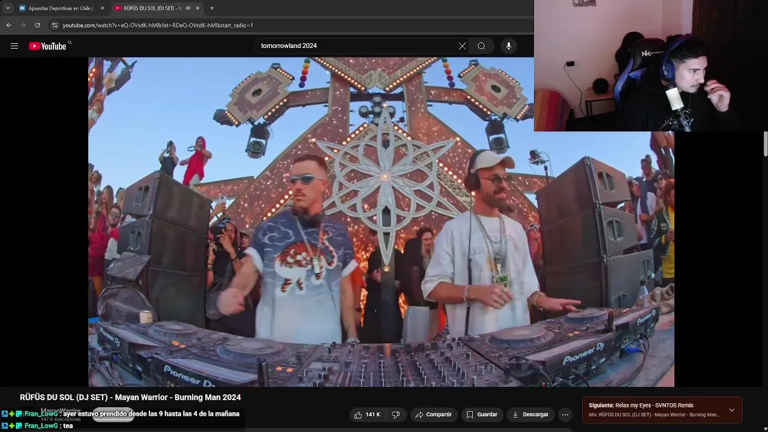Select the RÜFÜS DU SOL (DJ SET) tab
The image size is (768, 432).
[x=152, y=8]
